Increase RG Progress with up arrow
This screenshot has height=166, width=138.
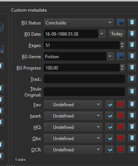(x=122, y=66)
